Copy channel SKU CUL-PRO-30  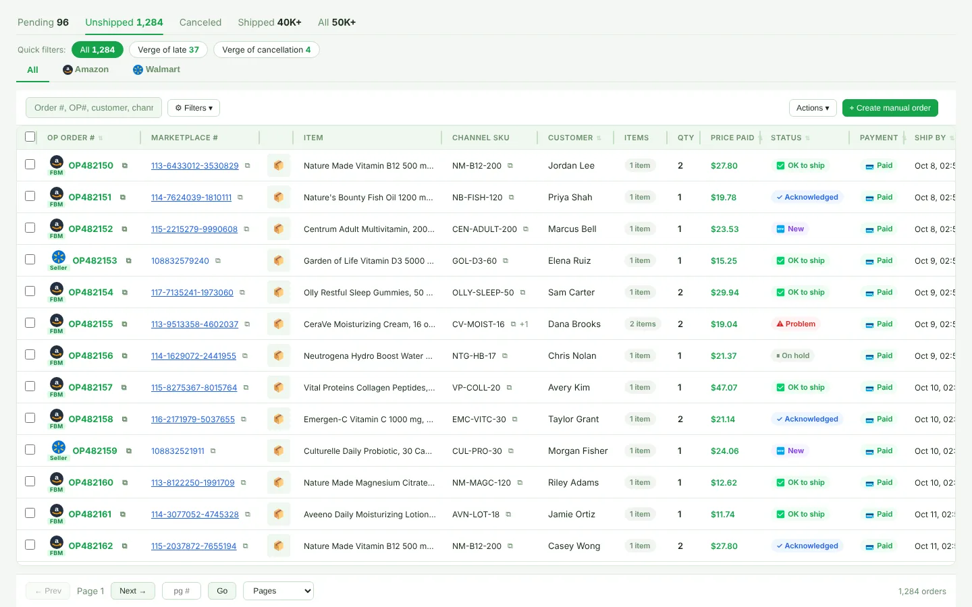511,451
